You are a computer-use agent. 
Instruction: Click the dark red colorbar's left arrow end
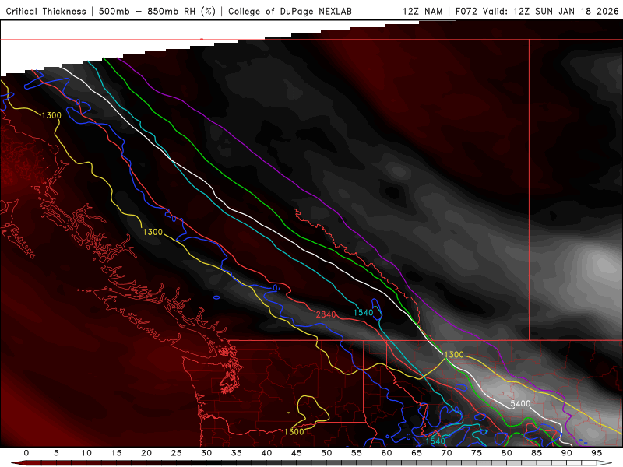click(x=18, y=463)
